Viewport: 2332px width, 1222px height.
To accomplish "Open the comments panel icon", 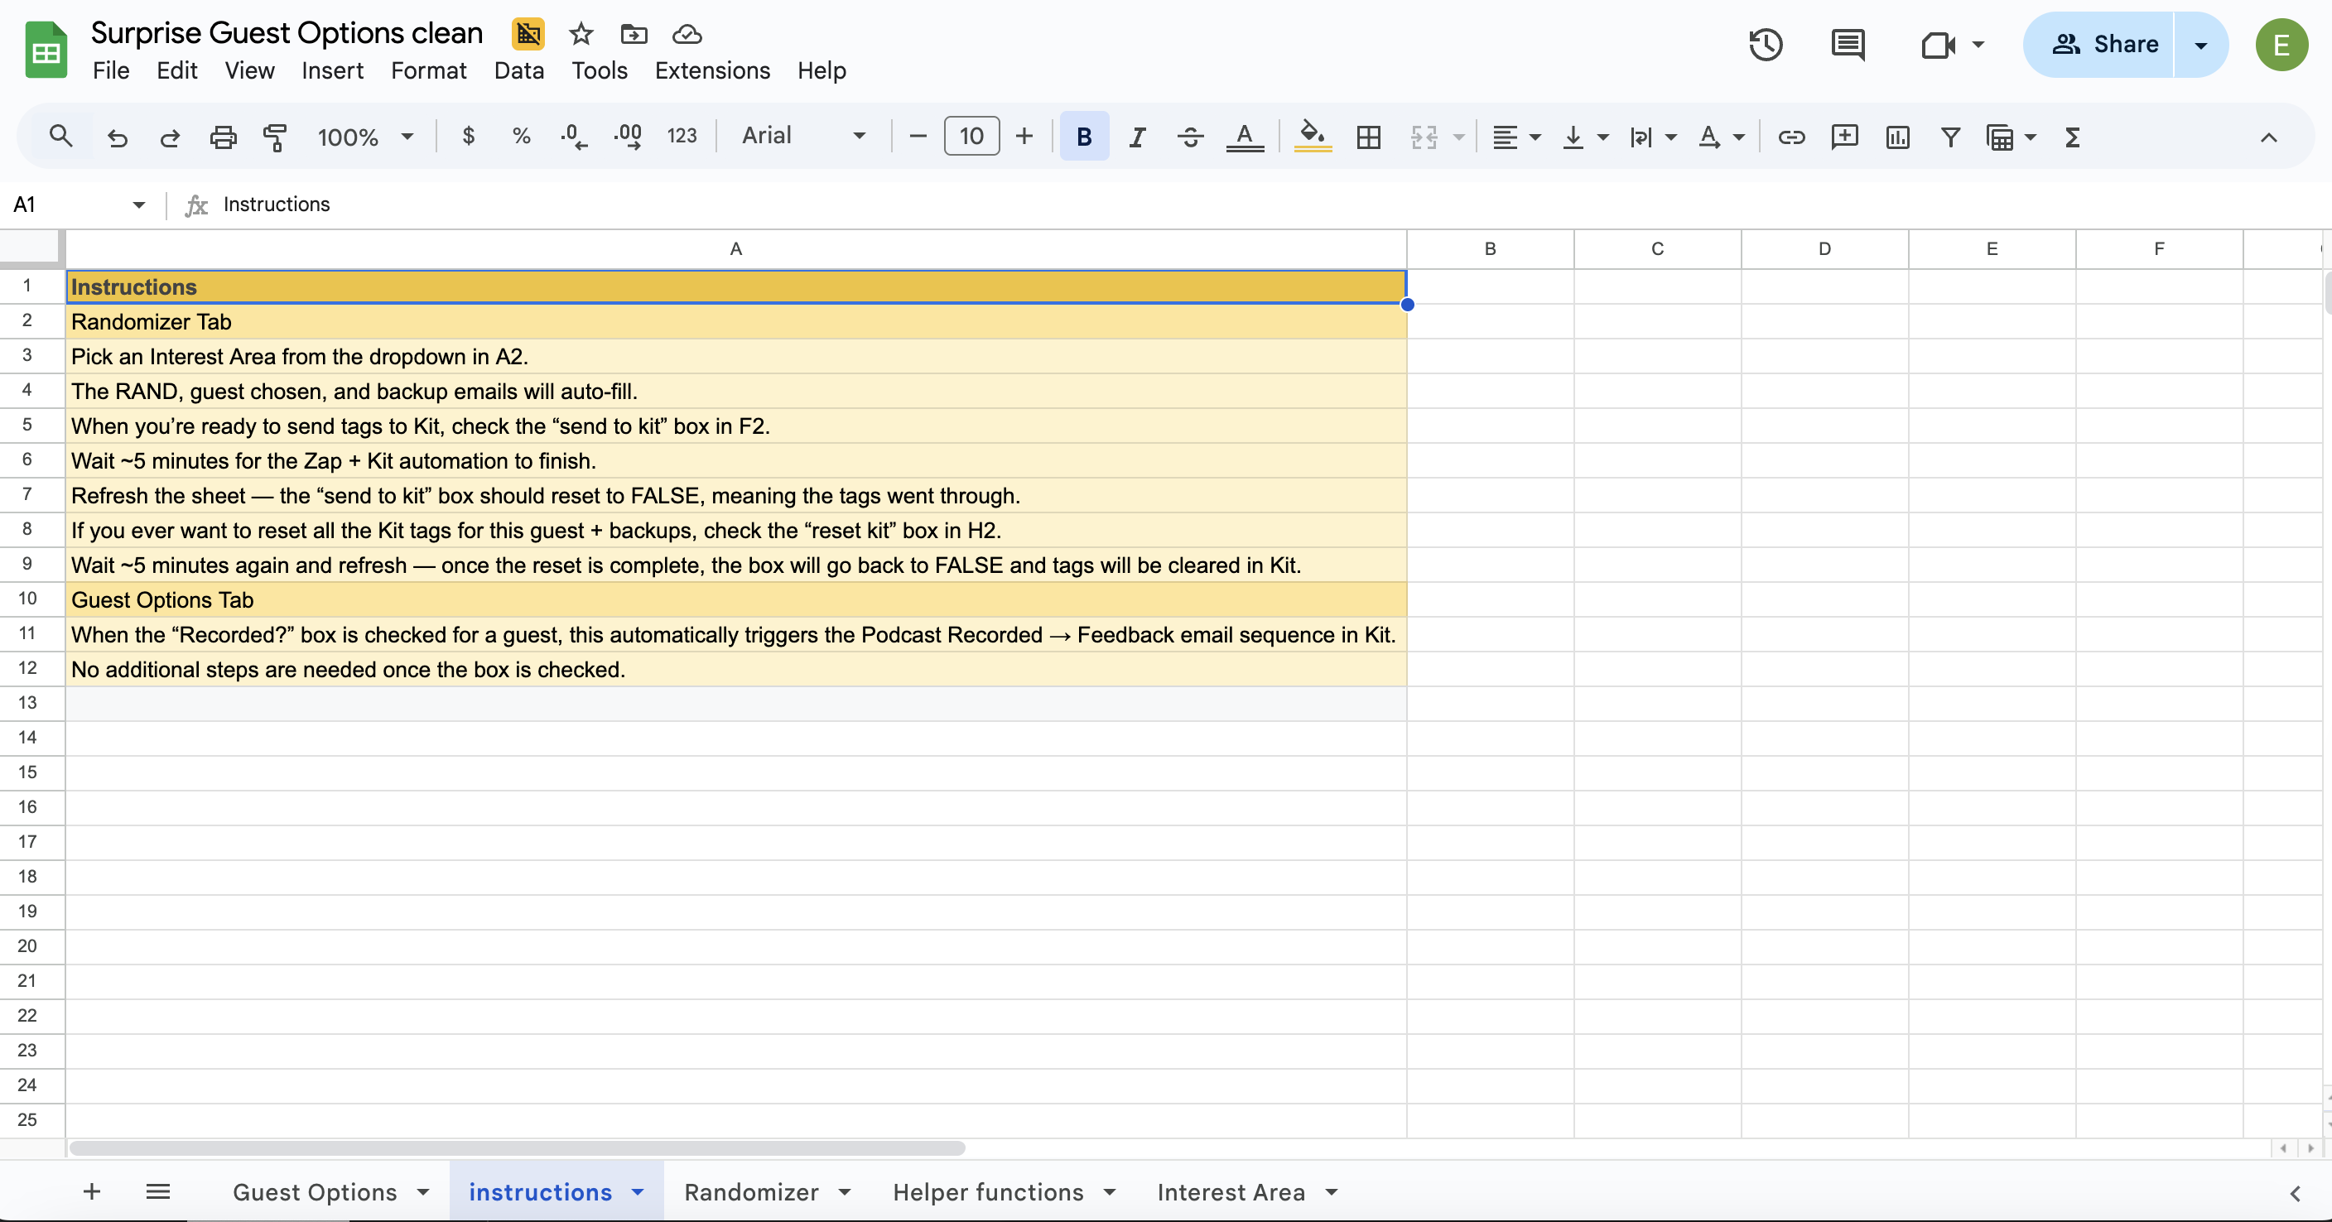I will 1847,45.
